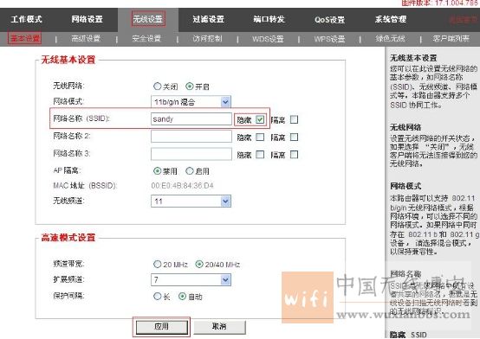Screen dimensions: 480x339
Task: Click the 无线网络 help heading in sidebar
Action: pos(405,127)
